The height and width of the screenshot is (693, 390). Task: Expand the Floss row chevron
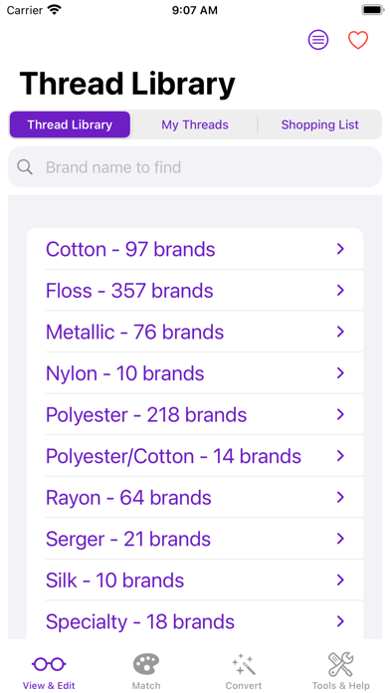(x=340, y=291)
